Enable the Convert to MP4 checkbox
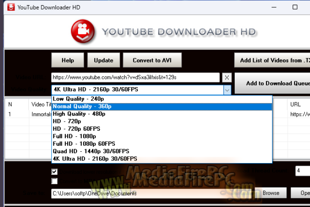The width and height of the screenshot is (310, 207). coord(54,181)
